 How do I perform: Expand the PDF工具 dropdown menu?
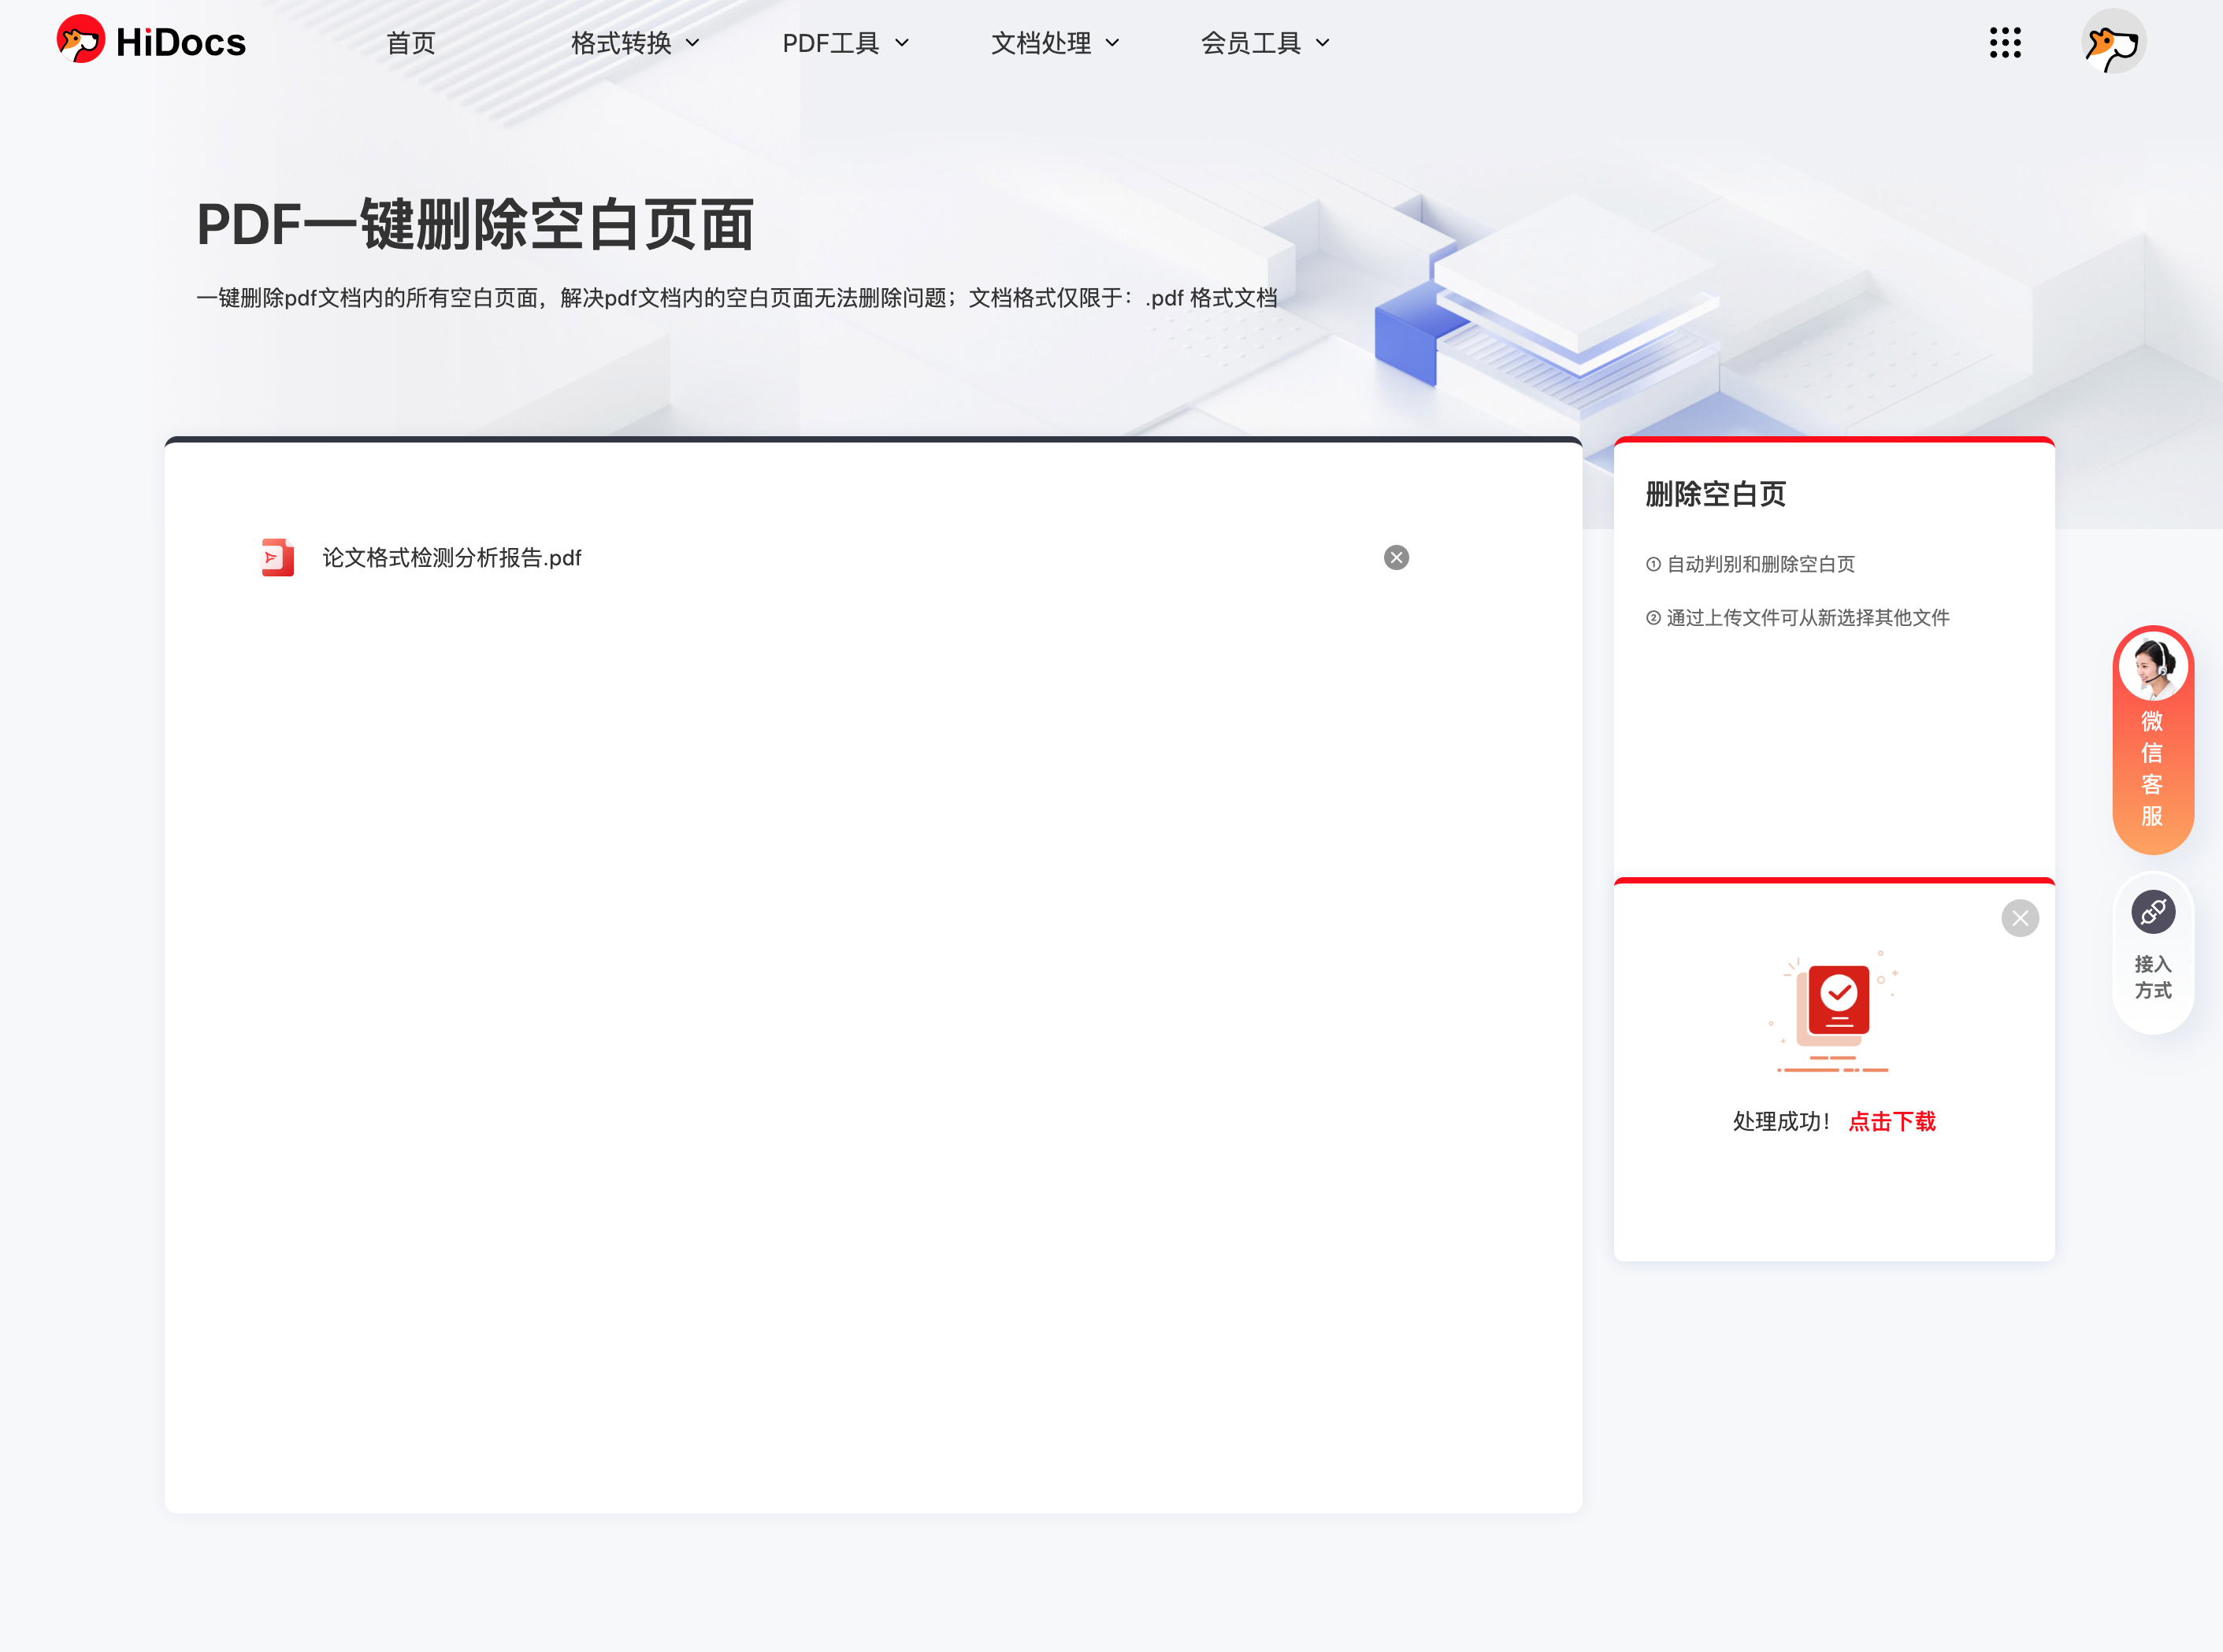coord(845,43)
